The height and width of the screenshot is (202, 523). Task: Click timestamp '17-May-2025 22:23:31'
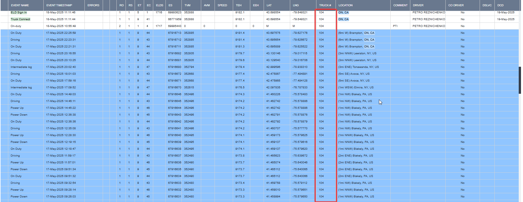61,40
